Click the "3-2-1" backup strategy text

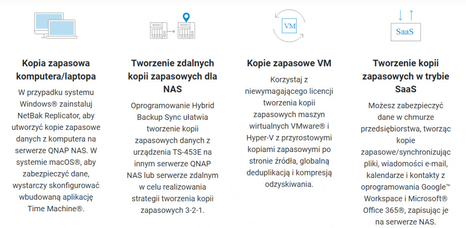click(x=193, y=210)
